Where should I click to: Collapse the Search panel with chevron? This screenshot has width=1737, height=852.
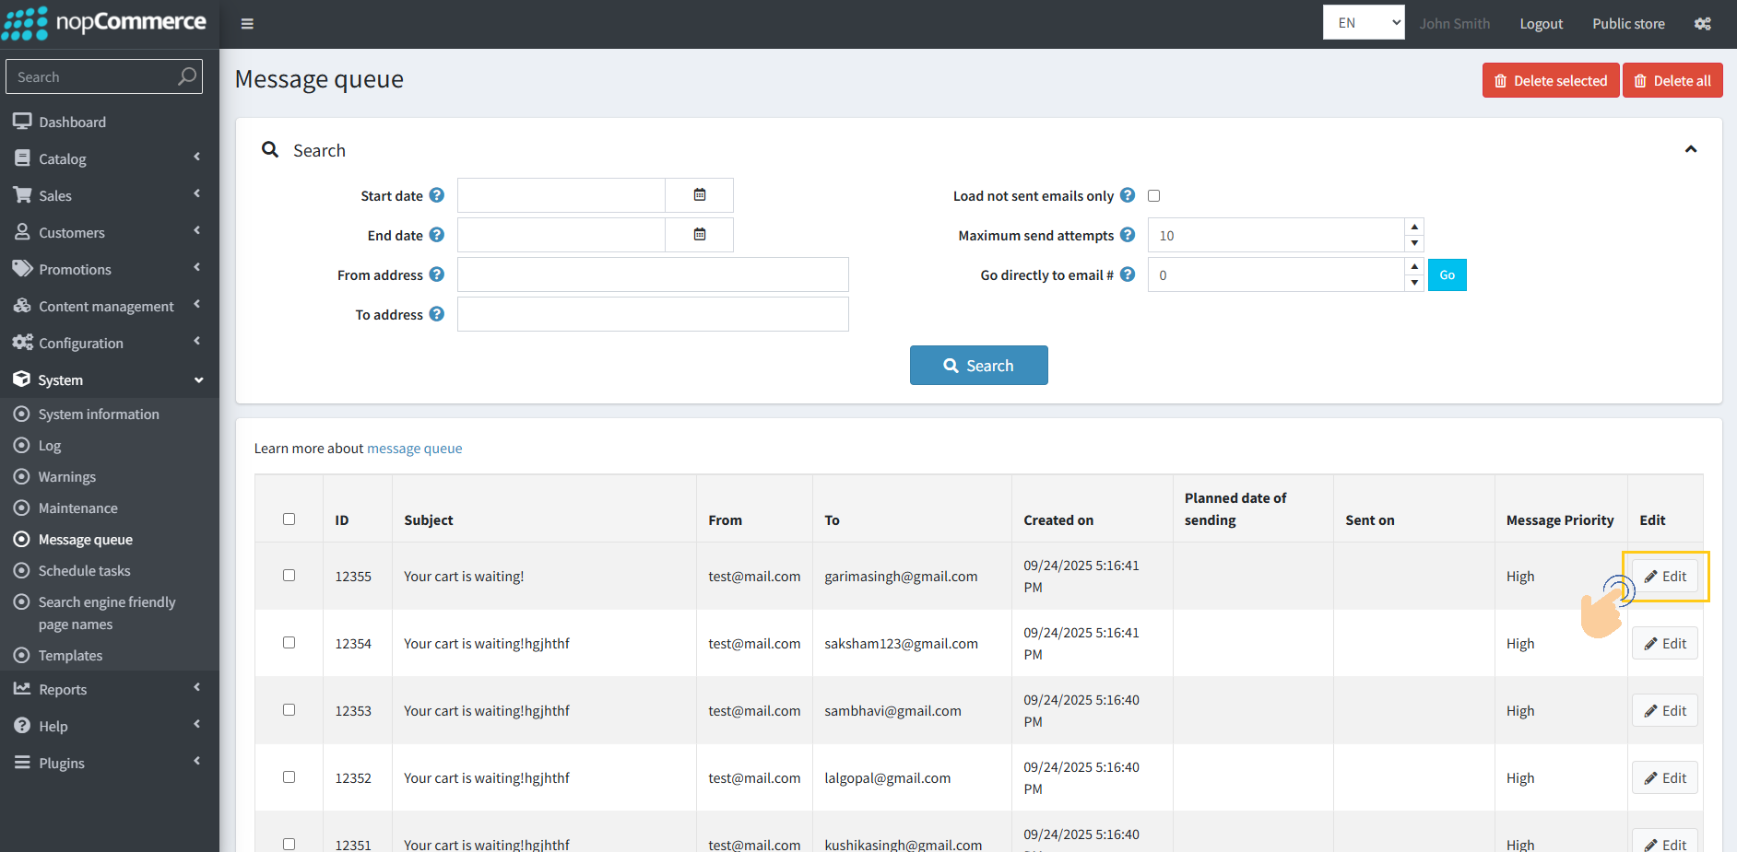[1690, 149]
